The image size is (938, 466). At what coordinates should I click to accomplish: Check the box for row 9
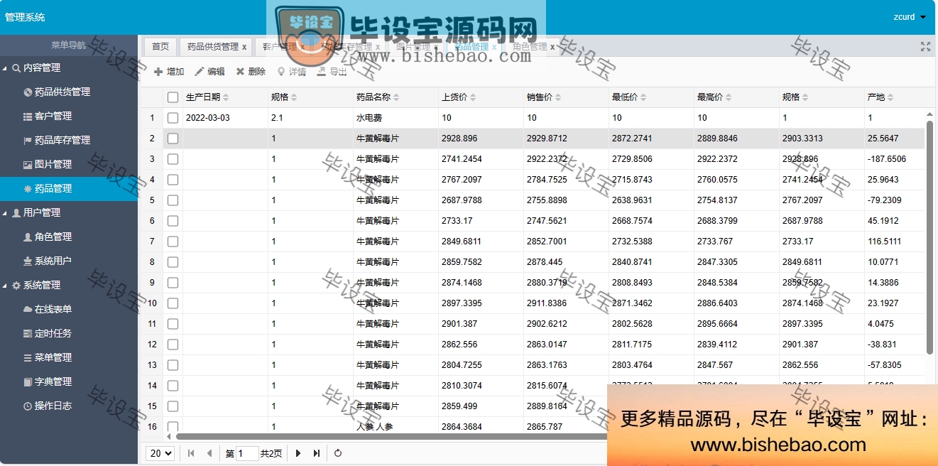173,283
